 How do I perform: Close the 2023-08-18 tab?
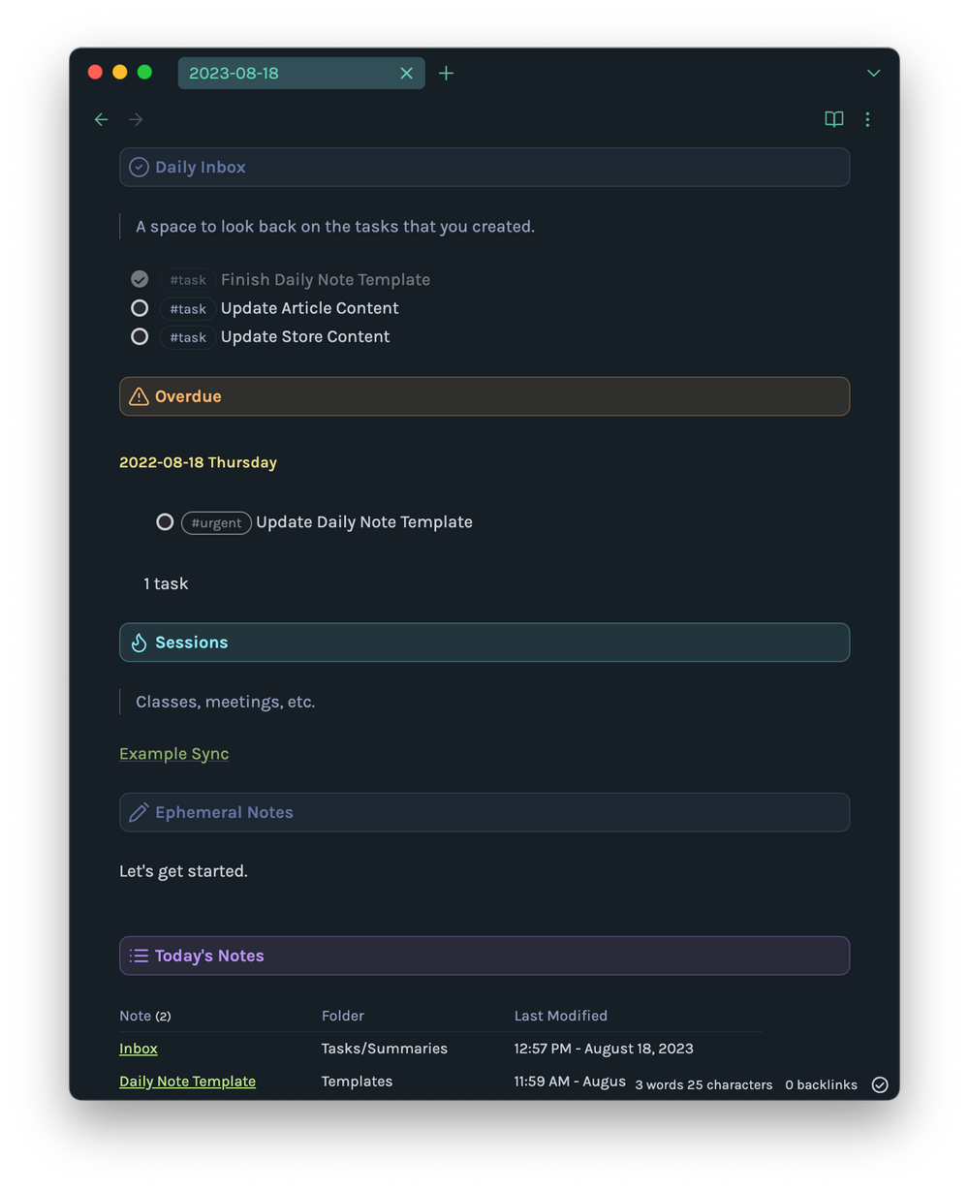406,73
